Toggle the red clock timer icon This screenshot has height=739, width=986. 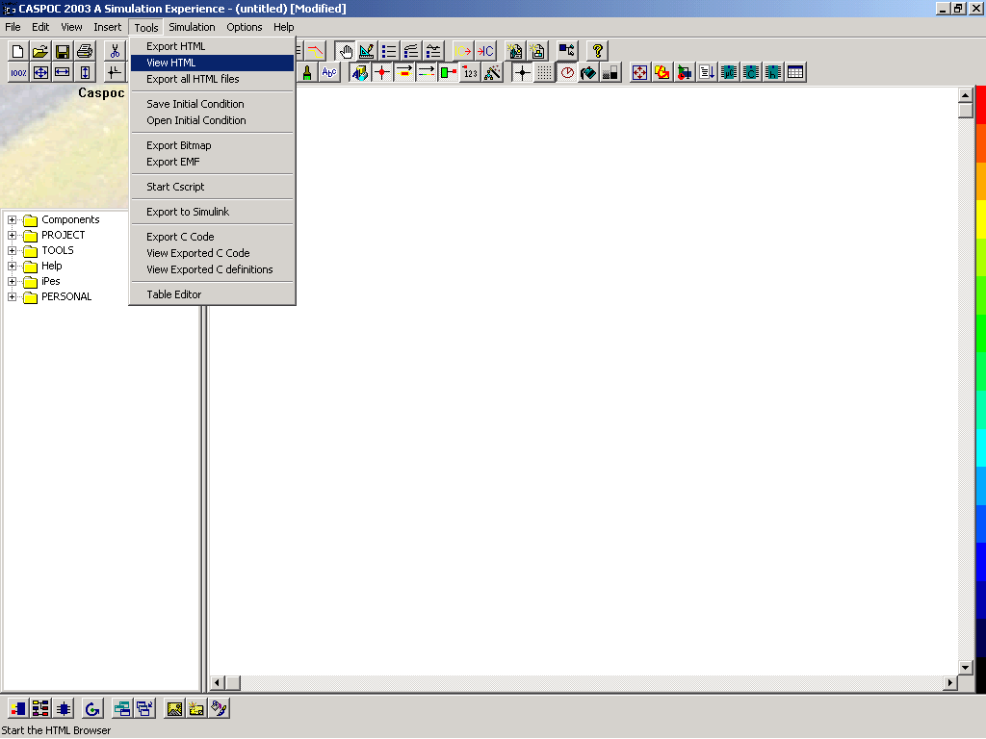567,72
